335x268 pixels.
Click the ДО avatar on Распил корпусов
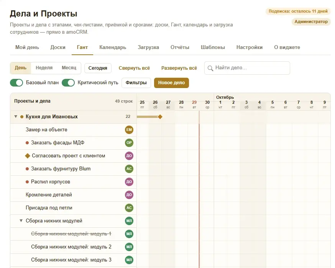pos(129,182)
